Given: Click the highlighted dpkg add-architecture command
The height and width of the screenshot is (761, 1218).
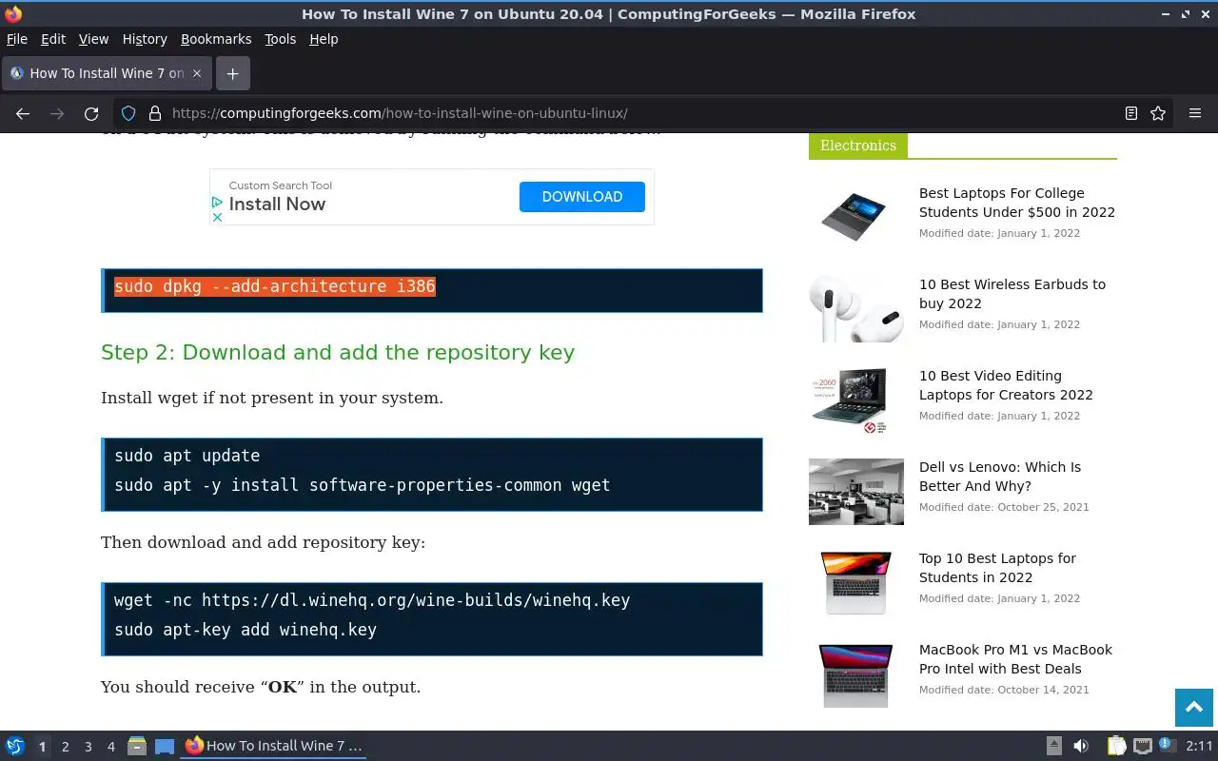Looking at the screenshot, I should [x=275, y=286].
